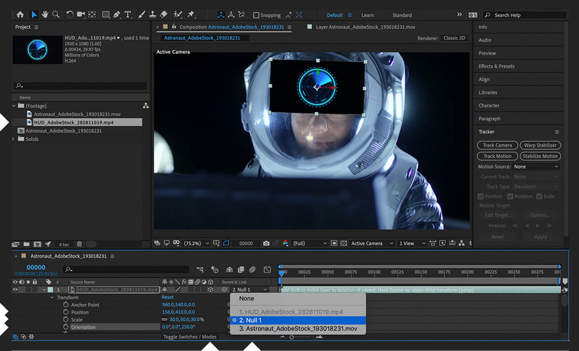This screenshot has height=351, width=579.
Task: Click the Position stopwatch icon
Action: (66, 312)
